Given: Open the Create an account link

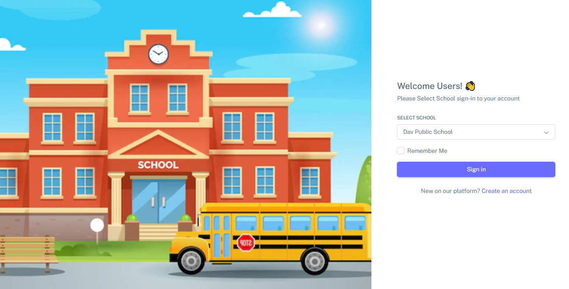Looking at the screenshot, I should pyautogui.click(x=507, y=191).
